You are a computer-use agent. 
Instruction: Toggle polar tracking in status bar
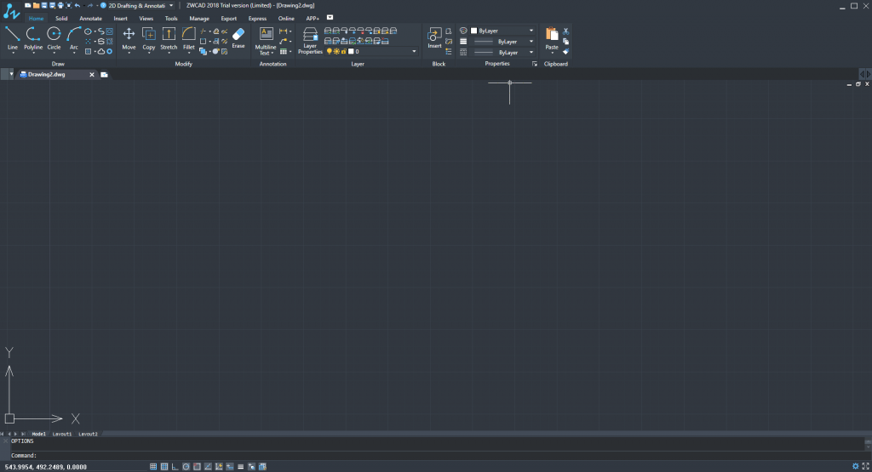coord(186,466)
